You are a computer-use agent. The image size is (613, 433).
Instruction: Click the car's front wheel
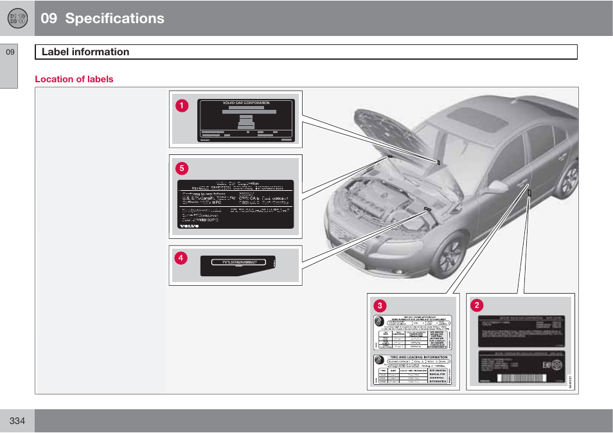(x=451, y=254)
